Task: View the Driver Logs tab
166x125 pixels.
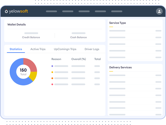Action: click(92, 49)
